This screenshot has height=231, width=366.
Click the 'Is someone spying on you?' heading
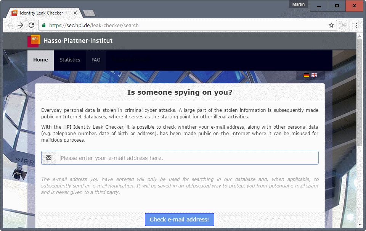[180, 92]
